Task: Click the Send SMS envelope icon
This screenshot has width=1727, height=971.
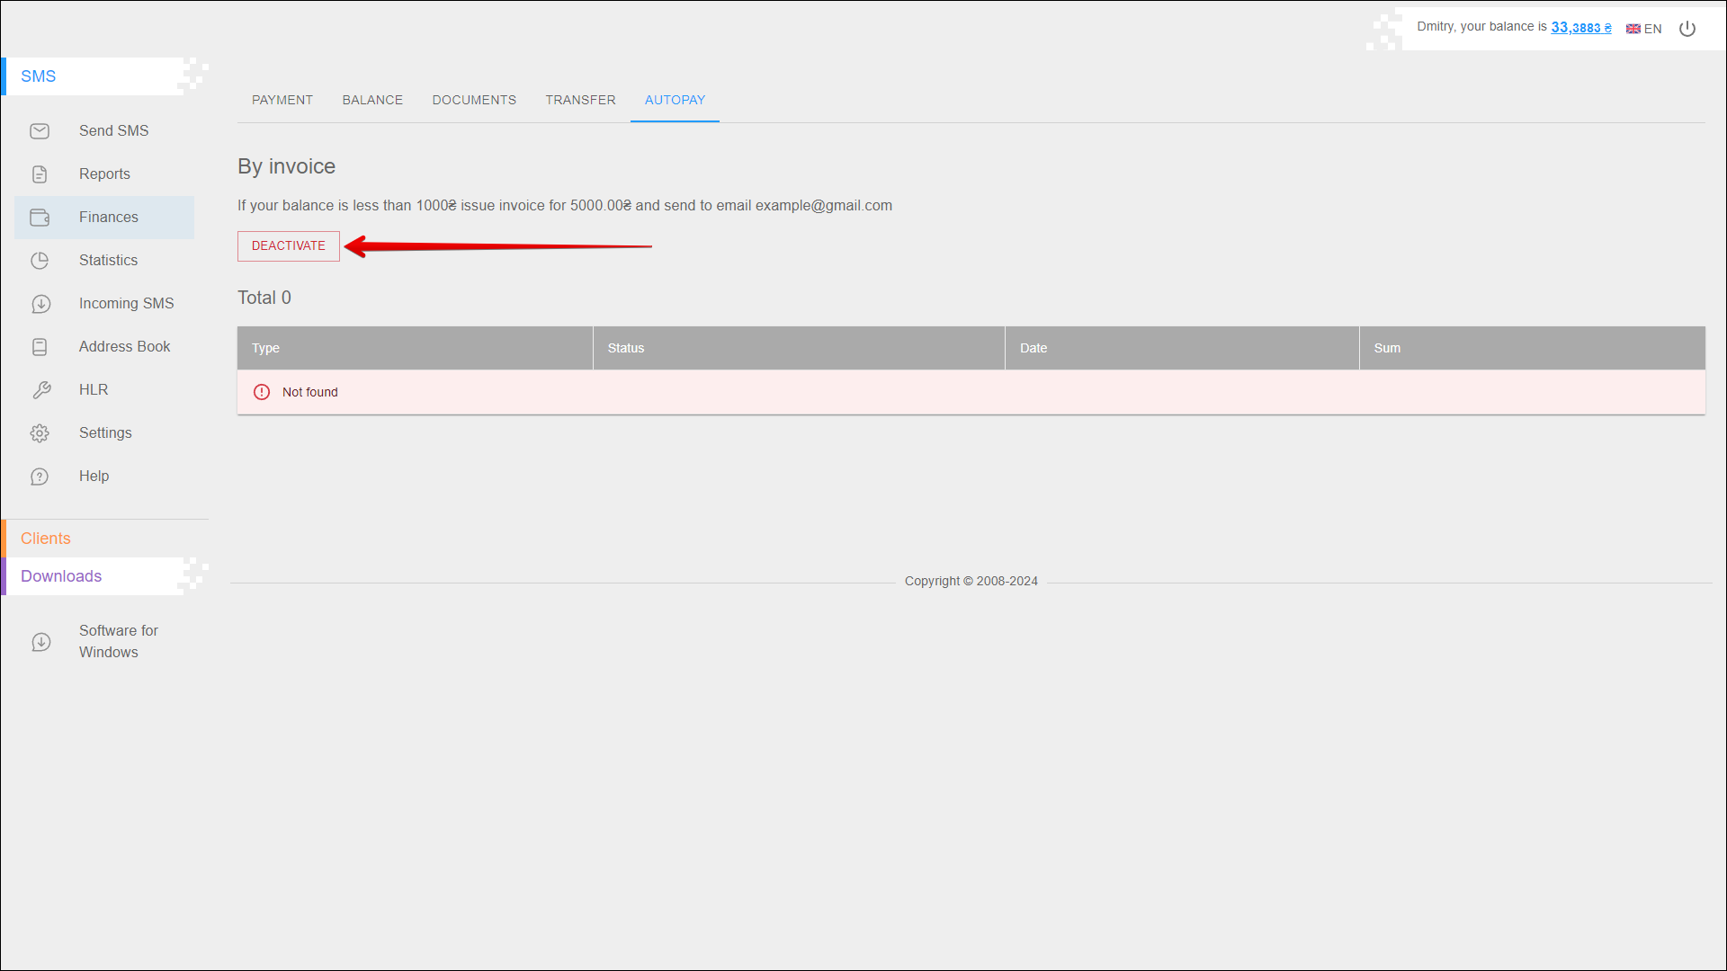Action: [40, 131]
